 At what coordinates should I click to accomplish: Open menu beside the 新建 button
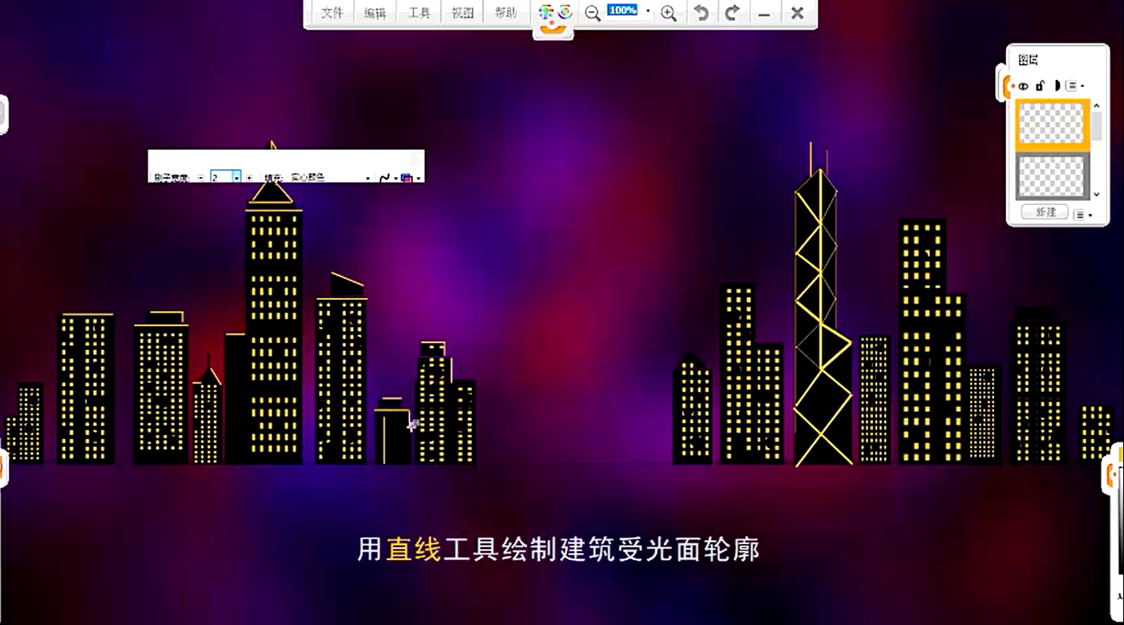[x=1082, y=214]
